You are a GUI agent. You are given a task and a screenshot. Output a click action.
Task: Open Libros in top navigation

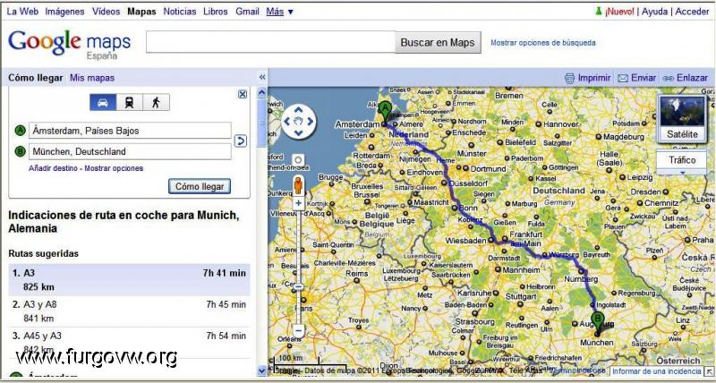[x=216, y=12]
